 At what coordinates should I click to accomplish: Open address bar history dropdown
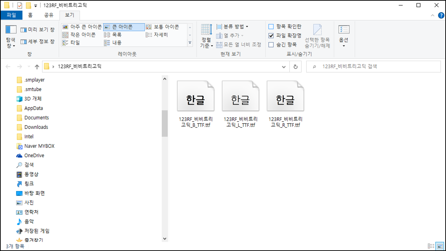tap(284, 67)
